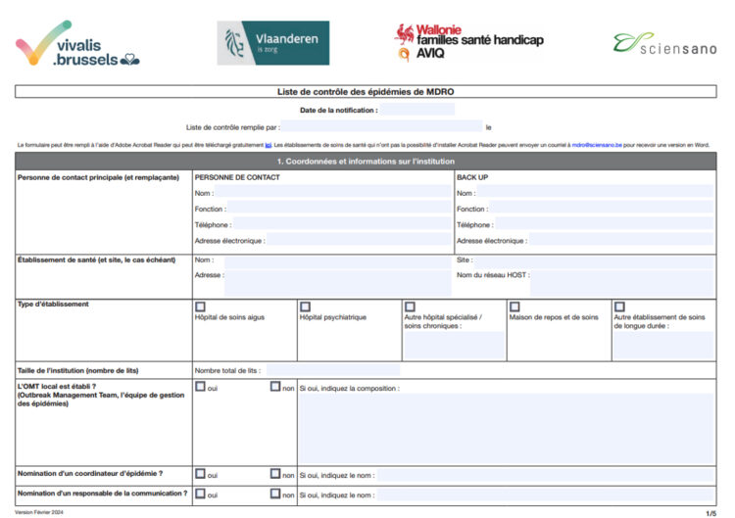Viewport: 735px width, 518px height.
Task: Focus the 'Liste de contrôle remplie par' field
Action: [382, 127]
